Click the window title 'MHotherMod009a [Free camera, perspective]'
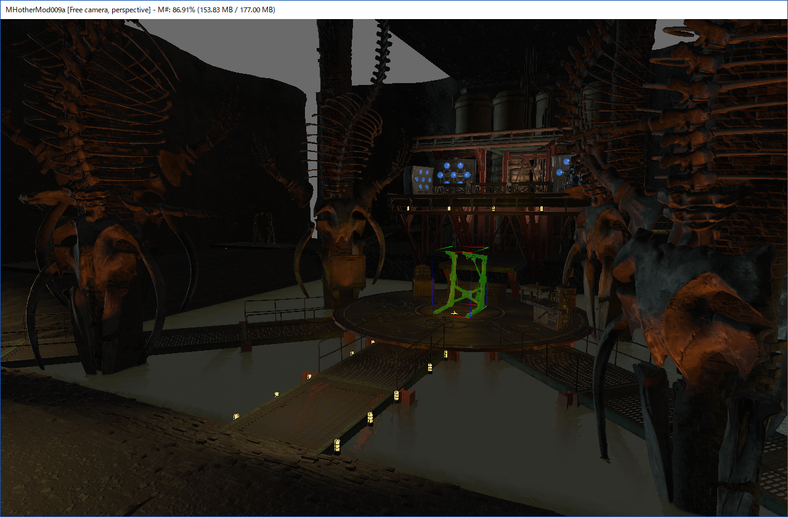788x517 pixels. tap(78, 10)
